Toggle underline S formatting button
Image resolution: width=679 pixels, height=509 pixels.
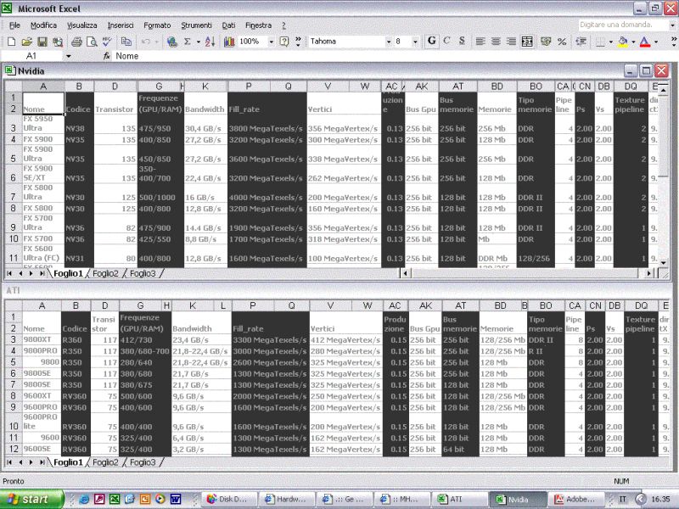point(461,41)
